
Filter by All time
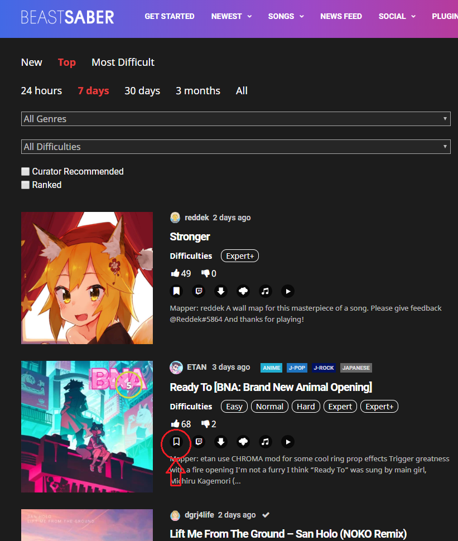(242, 90)
